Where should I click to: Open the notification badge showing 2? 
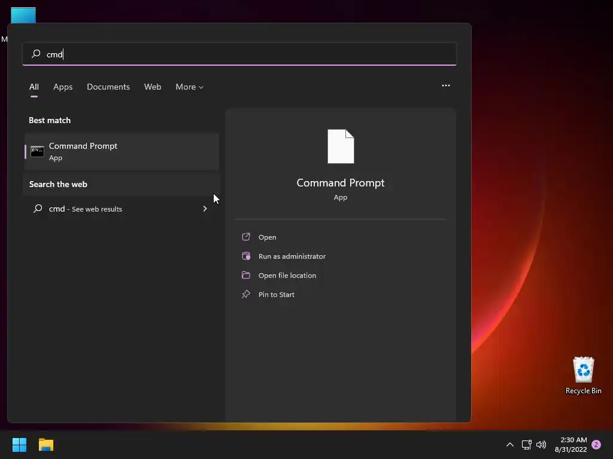click(596, 445)
